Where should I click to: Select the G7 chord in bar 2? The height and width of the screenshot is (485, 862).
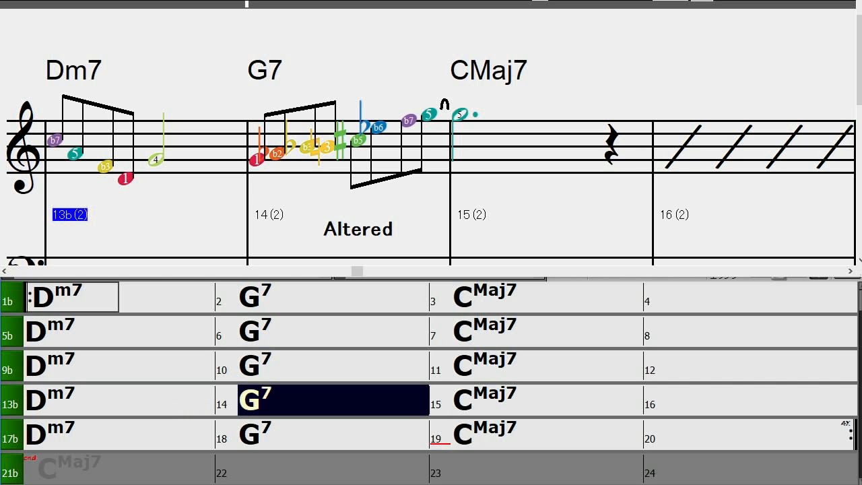(255, 296)
